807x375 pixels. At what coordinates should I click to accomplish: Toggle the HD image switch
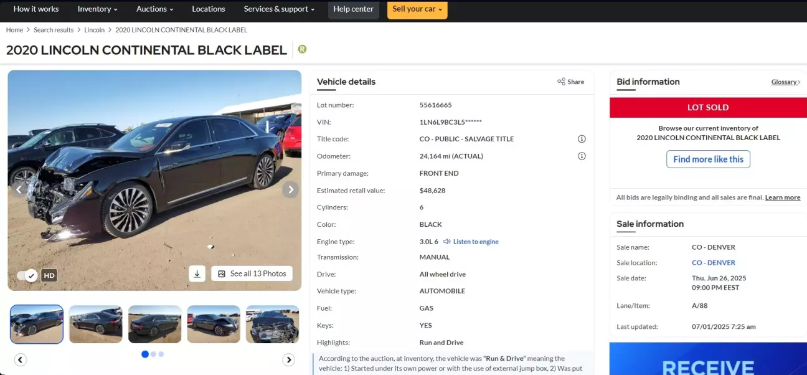(27, 275)
